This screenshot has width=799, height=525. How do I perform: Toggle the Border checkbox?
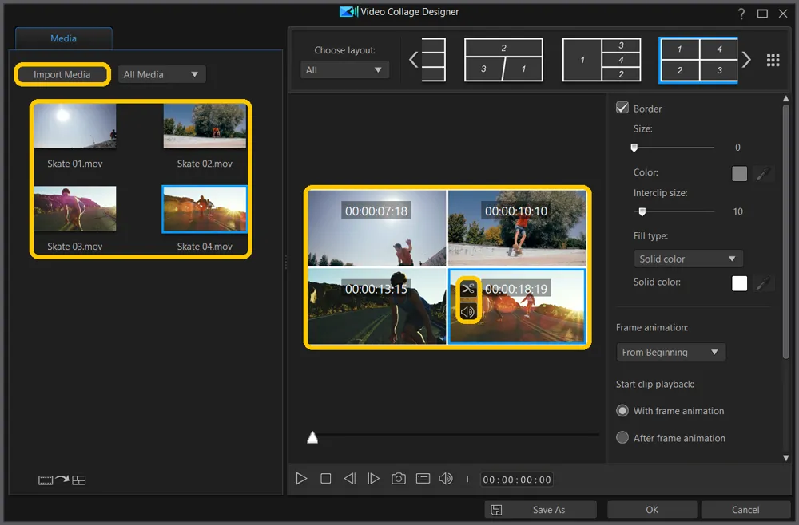[622, 108]
